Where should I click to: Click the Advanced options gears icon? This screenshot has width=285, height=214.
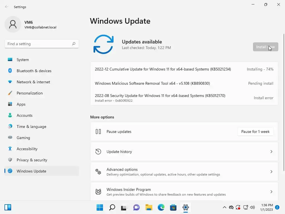coord(98,171)
